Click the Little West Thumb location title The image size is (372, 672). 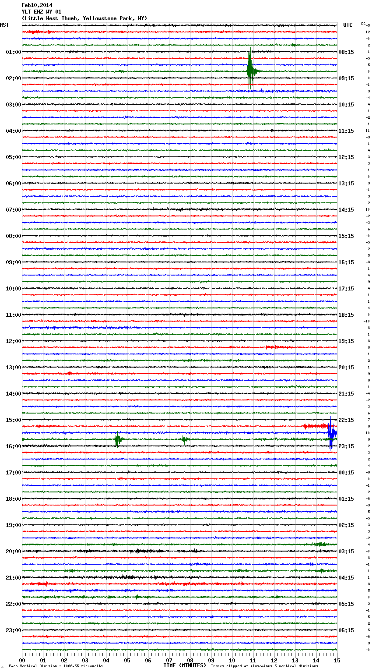pyautogui.click(x=84, y=18)
